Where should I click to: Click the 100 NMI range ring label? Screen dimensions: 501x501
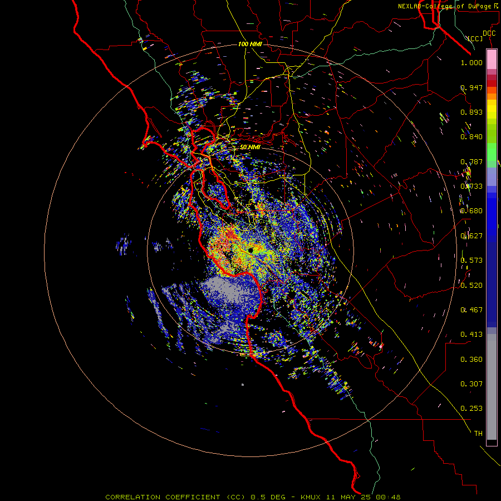click(x=250, y=44)
